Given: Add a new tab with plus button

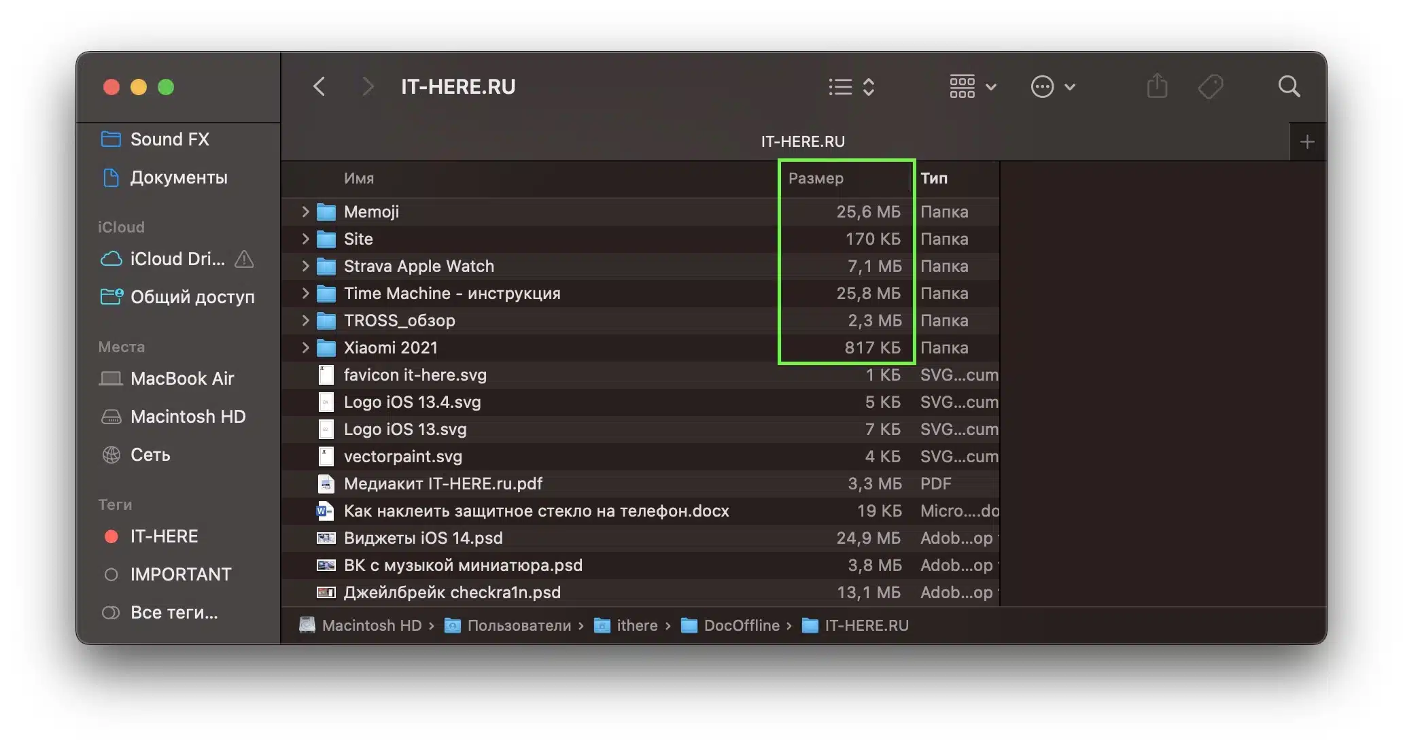Looking at the screenshot, I should pos(1306,142).
